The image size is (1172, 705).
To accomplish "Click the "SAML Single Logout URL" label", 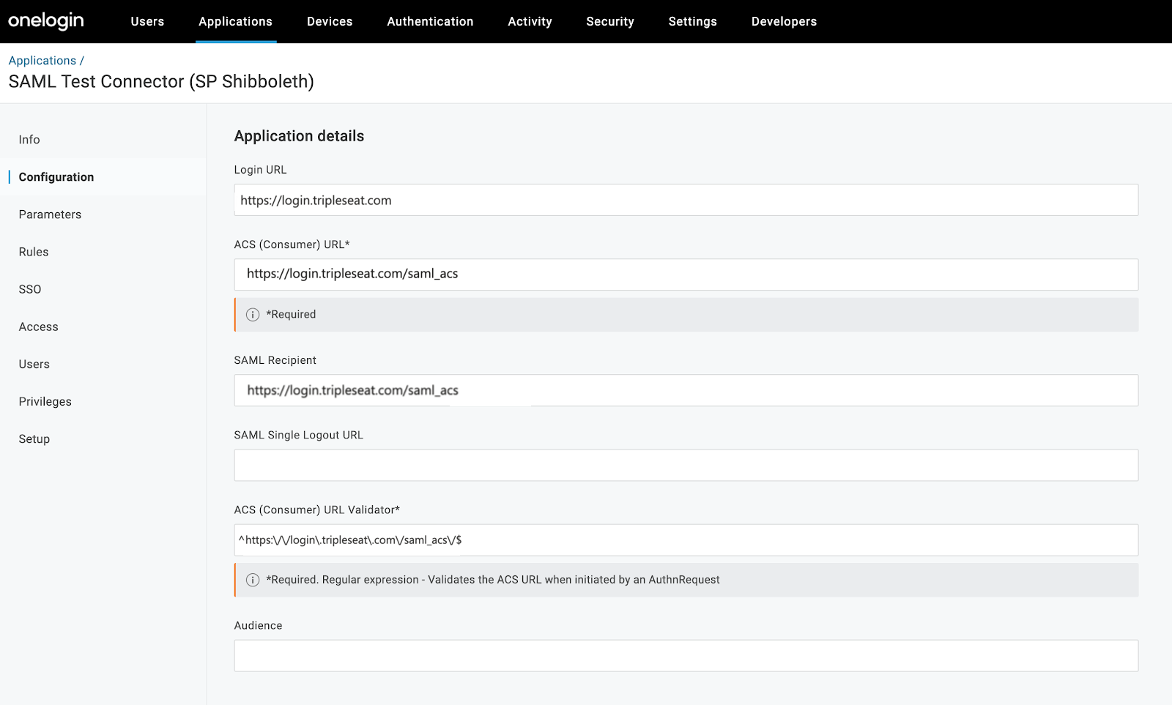I will click(x=298, y=435).
